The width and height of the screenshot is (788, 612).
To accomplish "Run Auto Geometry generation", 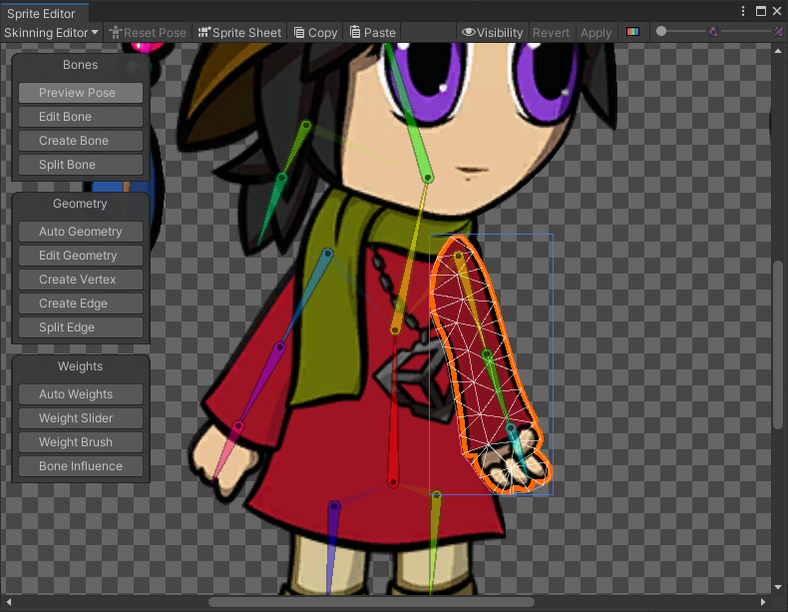I will coord(80,232).
